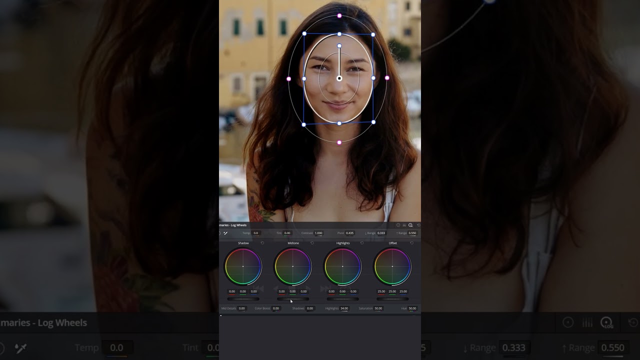Click the Highlights wheel red channel value

pyautogui.click(x=331, y=291)
